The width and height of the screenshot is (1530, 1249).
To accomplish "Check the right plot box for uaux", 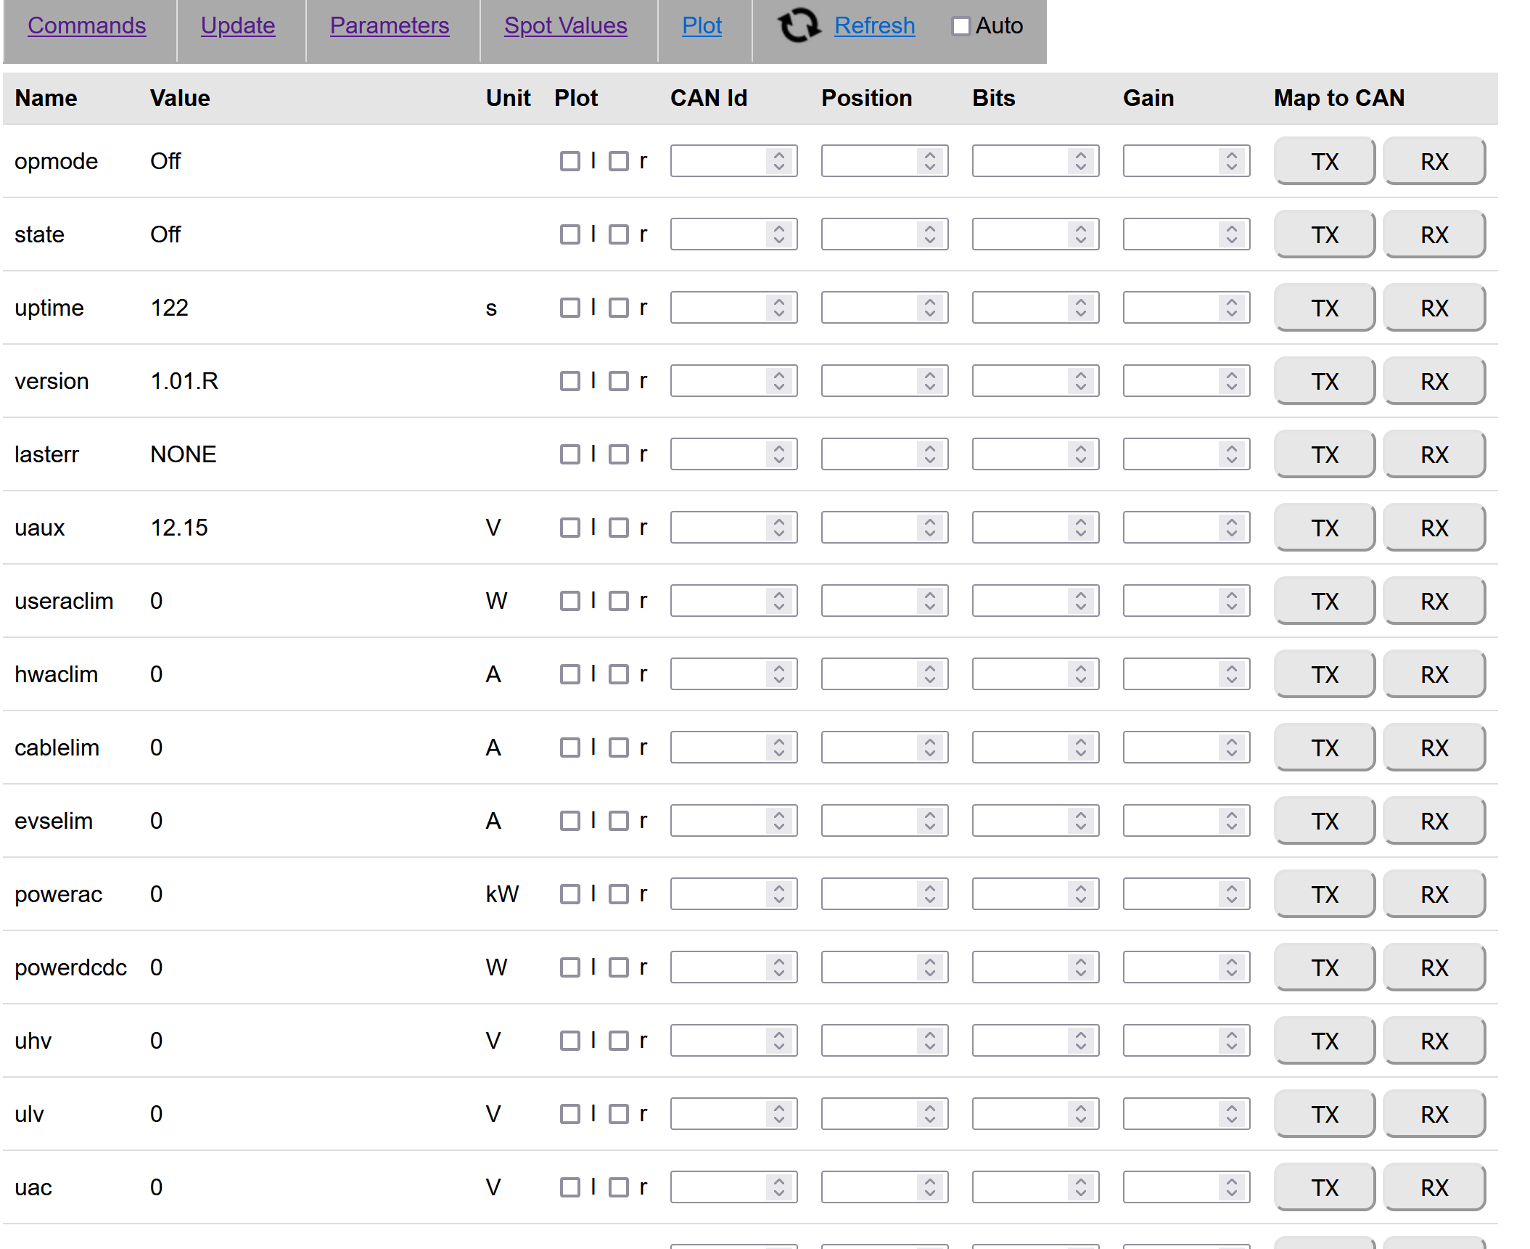I will [x=618, y=528].
